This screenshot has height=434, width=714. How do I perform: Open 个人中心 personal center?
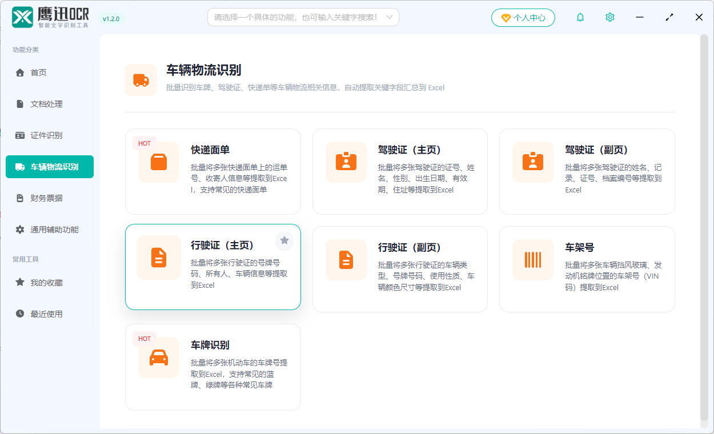pos(523,17)
